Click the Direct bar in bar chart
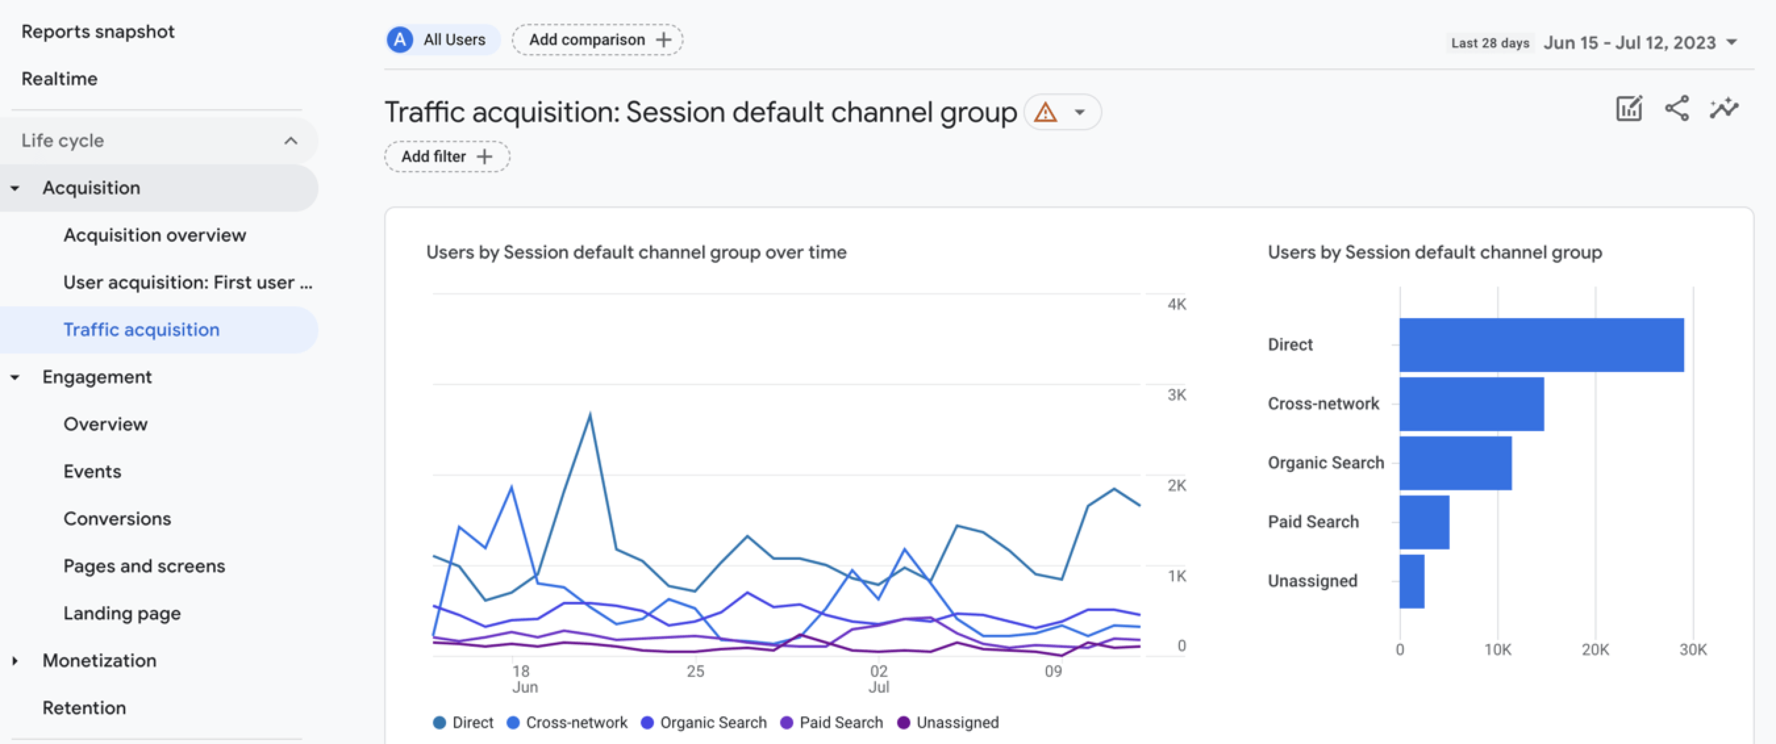This screenshot has width=1776, height=744. point(1542,345)
